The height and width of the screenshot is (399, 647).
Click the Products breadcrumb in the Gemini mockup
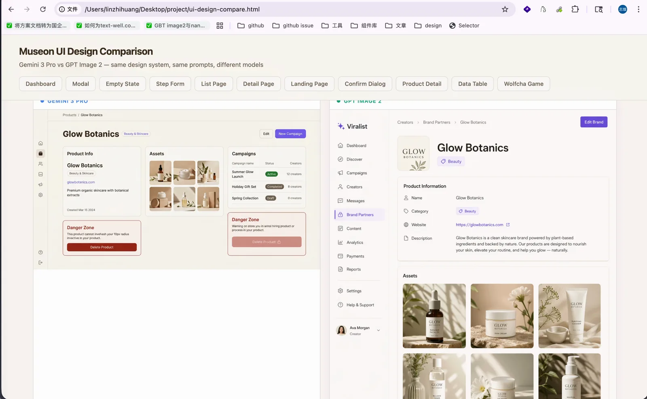(x=70, y=115)
